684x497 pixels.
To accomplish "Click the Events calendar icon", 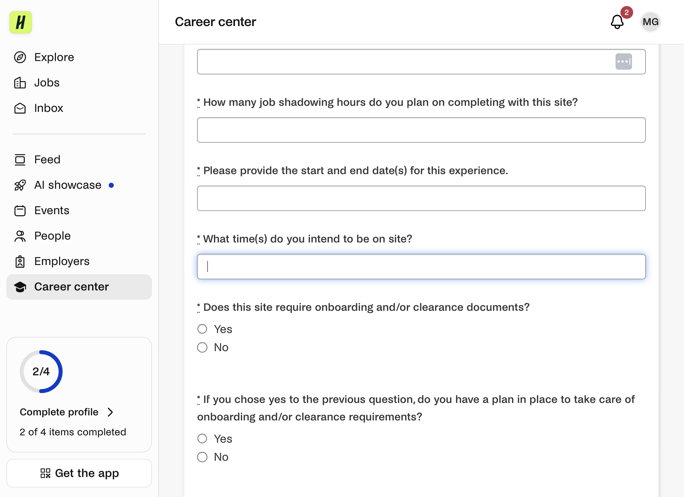I will tap(20, 210).
